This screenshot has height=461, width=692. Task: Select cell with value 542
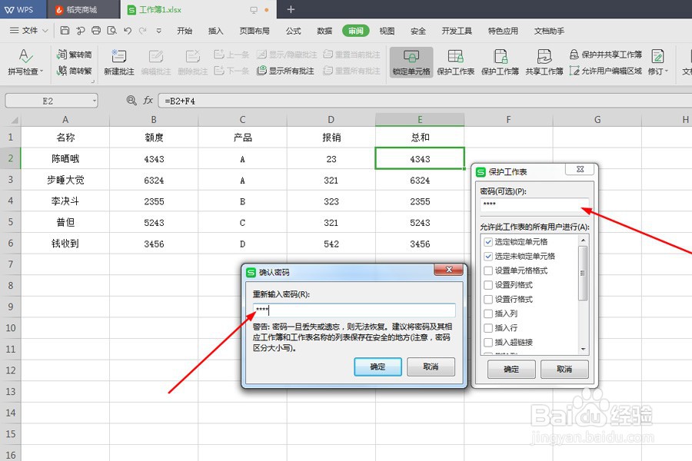click(331, 244)
